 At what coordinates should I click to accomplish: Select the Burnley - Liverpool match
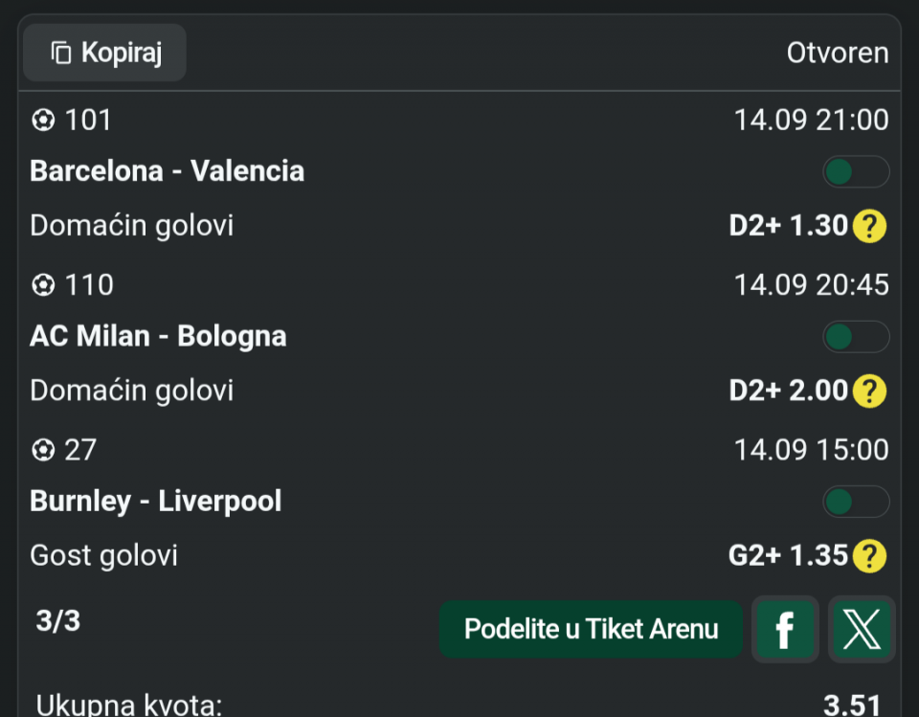pyautogui.click(x=156, y=502)
